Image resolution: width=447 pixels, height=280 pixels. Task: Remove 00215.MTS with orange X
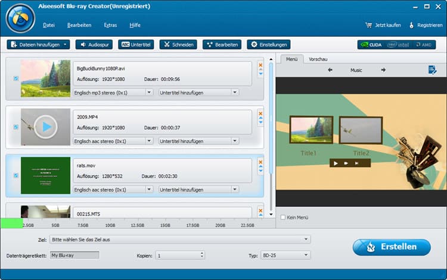coord(260,210)
